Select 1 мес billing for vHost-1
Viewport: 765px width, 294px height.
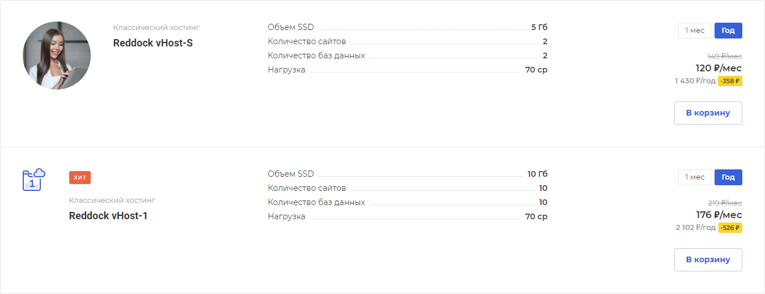click(x=695, y=177)
